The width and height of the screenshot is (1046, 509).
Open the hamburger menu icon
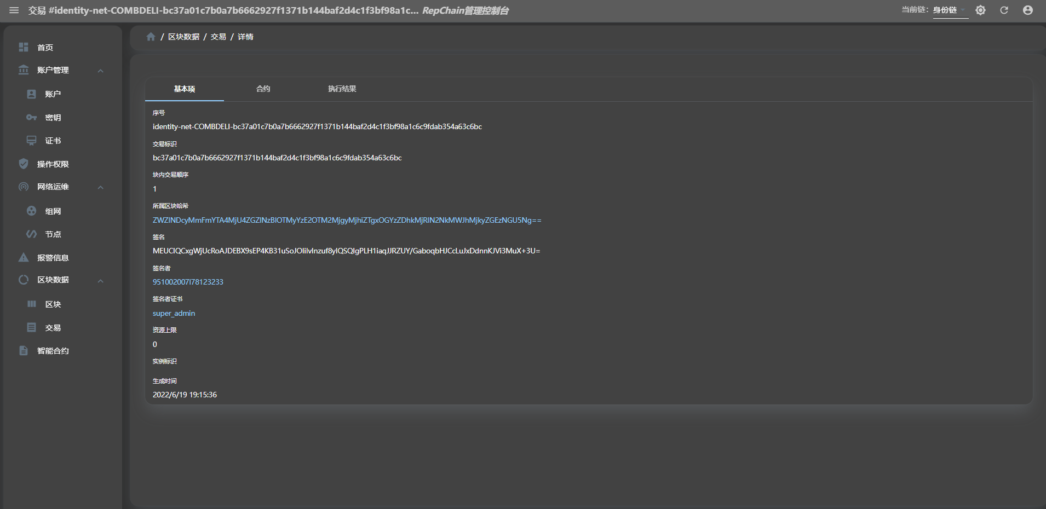click(14, 10)
